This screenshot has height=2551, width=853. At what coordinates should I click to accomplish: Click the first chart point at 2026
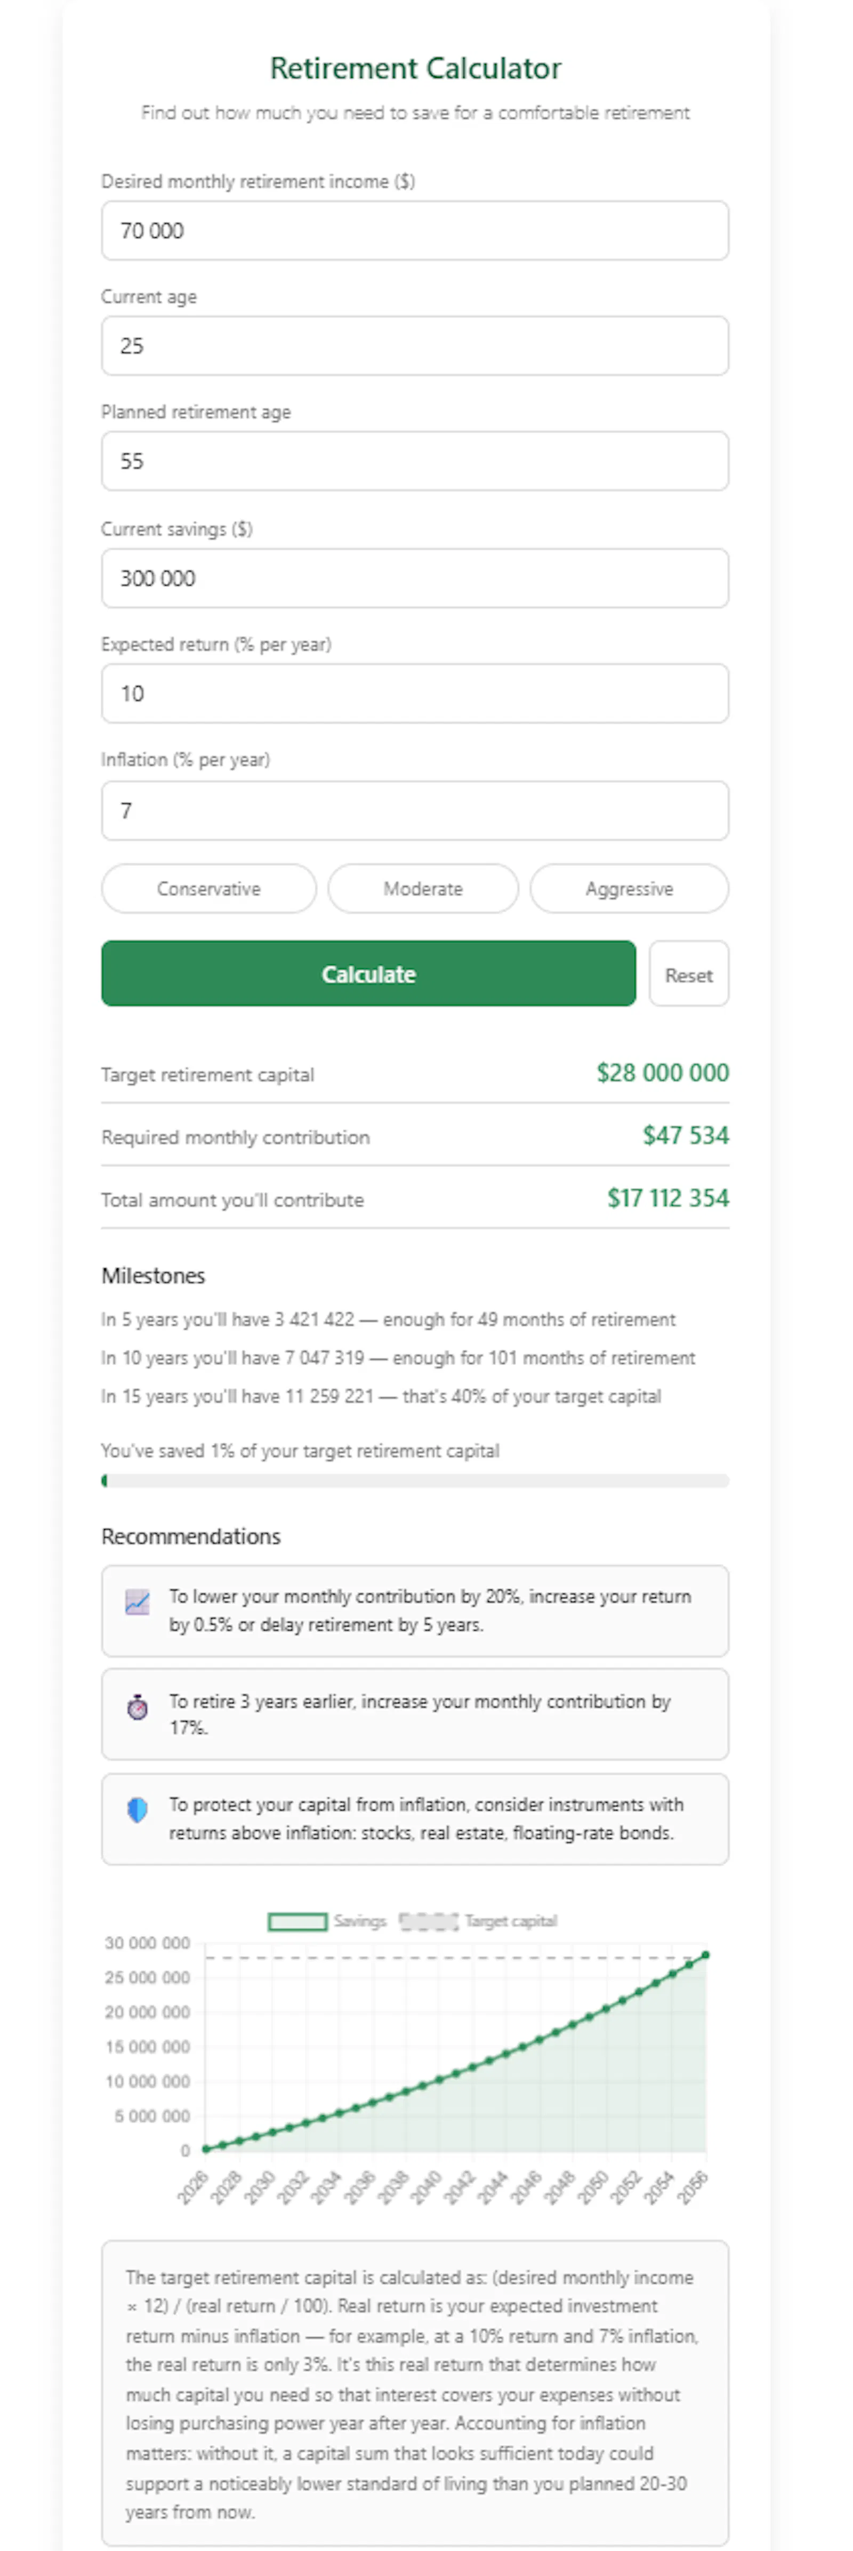coord(206,2149)
